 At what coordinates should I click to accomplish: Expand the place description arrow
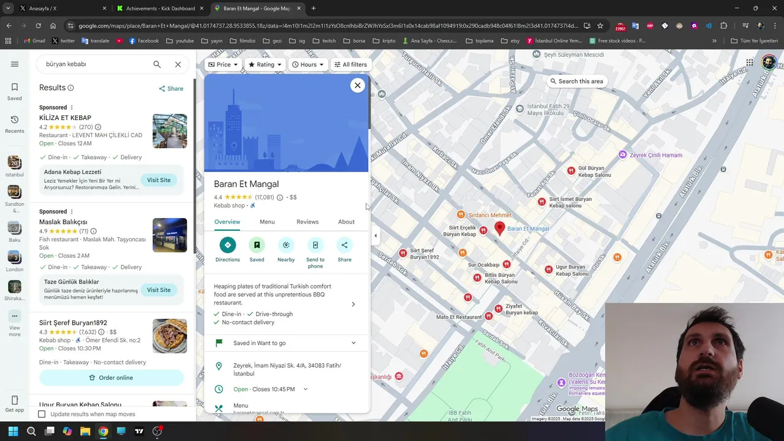pos(353,304)
